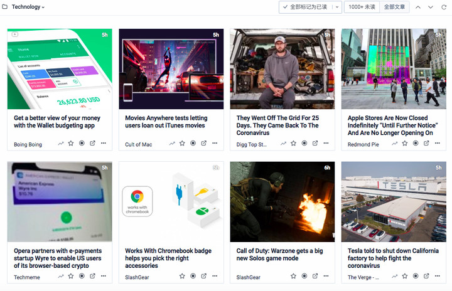452x291 pixels.
Task: Click the Spider-Man Movies Anywhere thumbnail
Action: [171, 69]
